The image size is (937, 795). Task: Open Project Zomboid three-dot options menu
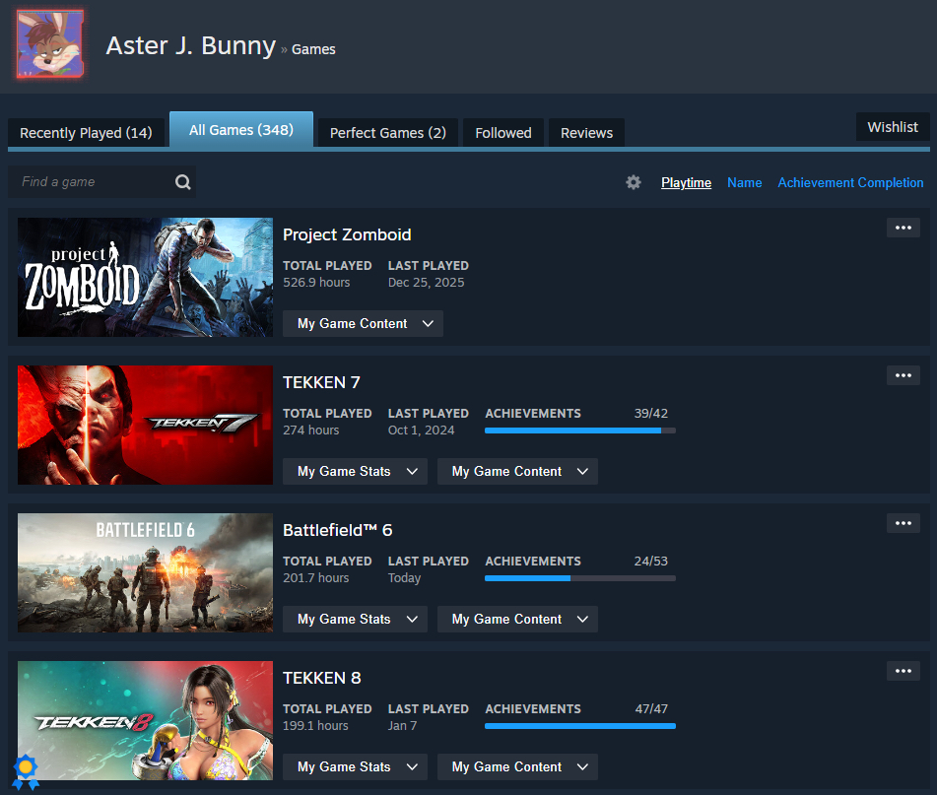click(x=903, y=228)
